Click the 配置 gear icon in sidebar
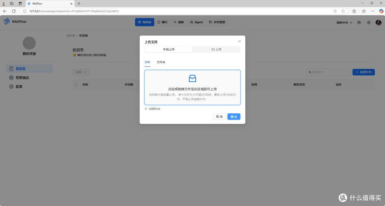The height and width of the screenshot is (206, 385). 11,86
